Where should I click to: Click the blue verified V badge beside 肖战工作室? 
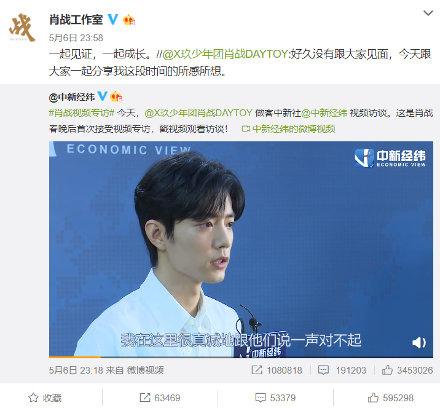click(113, 20)
